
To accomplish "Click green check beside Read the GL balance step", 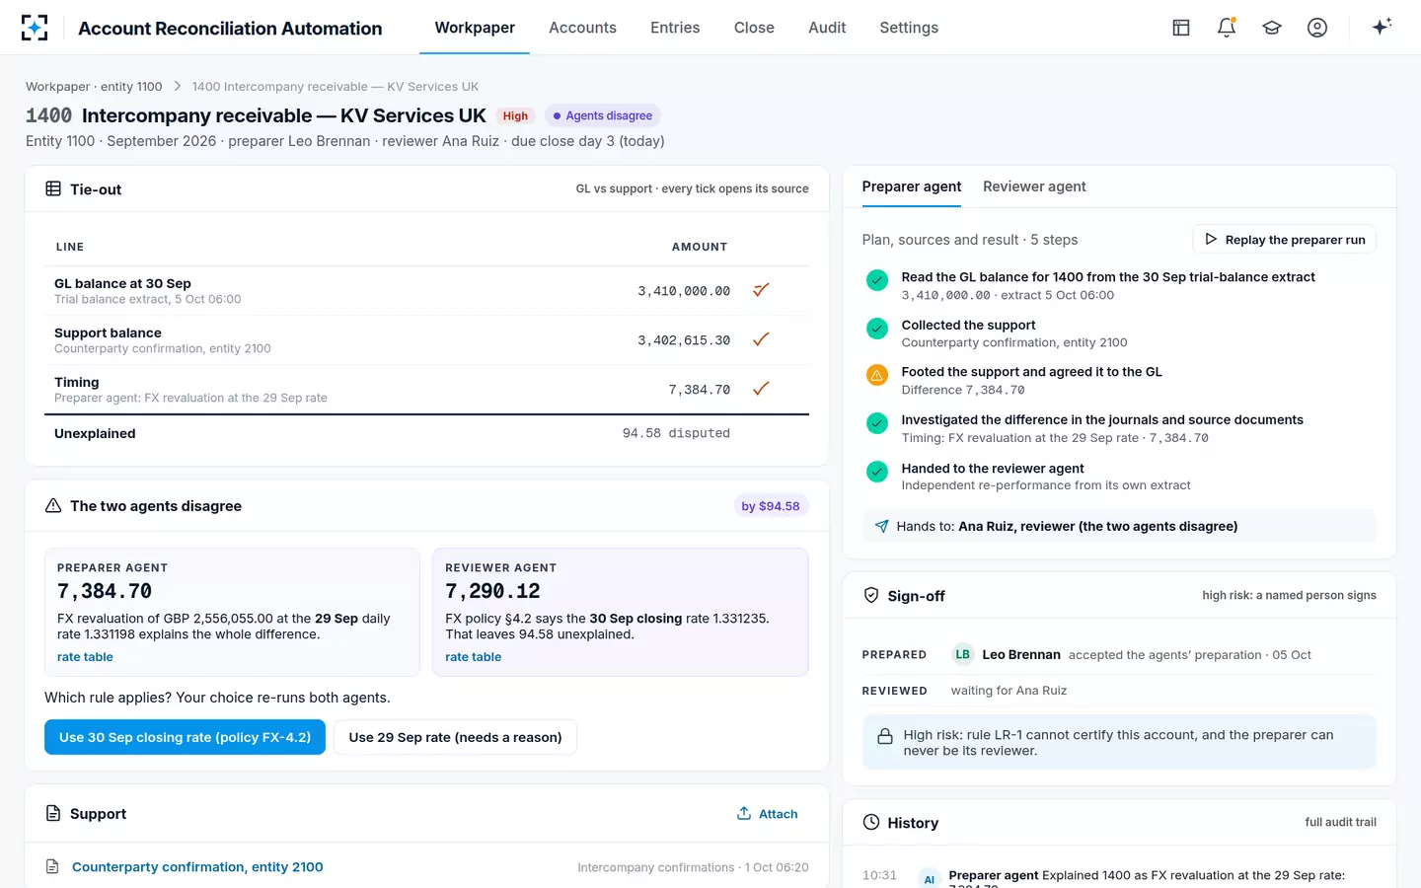I will point(876,280).
